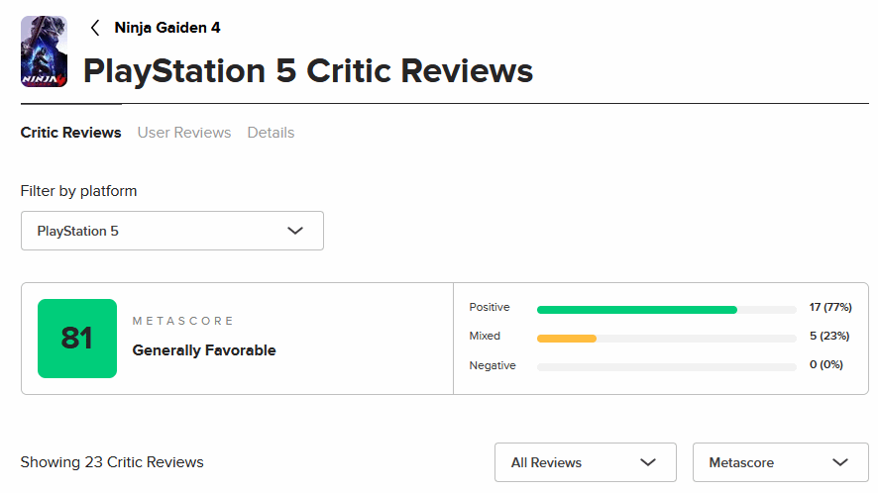Open the Metascore sort dropdown
Viewport: 878px width, 493px height.
pos(780,462)
